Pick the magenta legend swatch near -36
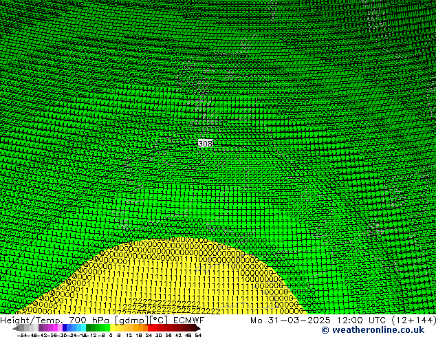The height and width of the screenshot is (337, 436). click(55, 328)
